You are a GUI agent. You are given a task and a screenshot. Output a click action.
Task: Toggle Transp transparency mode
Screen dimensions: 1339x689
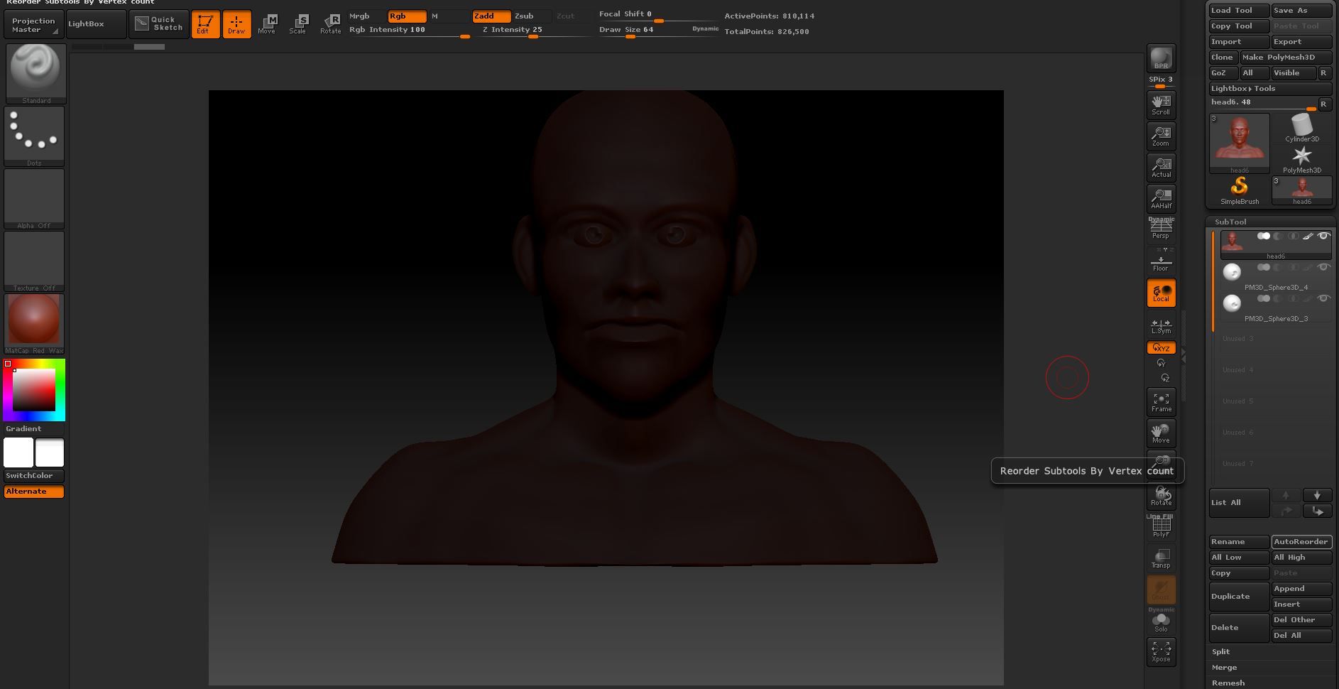(x=1161, y=558)
